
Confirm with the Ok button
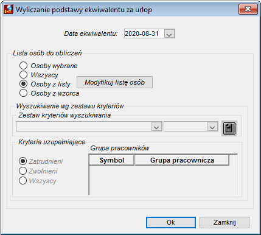coord(171,222)
